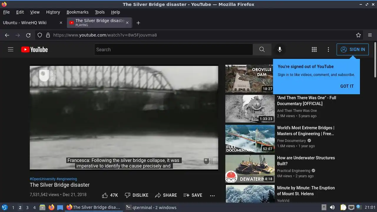Click the #OpenUniversity hashtag link
Viewport: 377px width, 212px height.
(x=42, y=179)
